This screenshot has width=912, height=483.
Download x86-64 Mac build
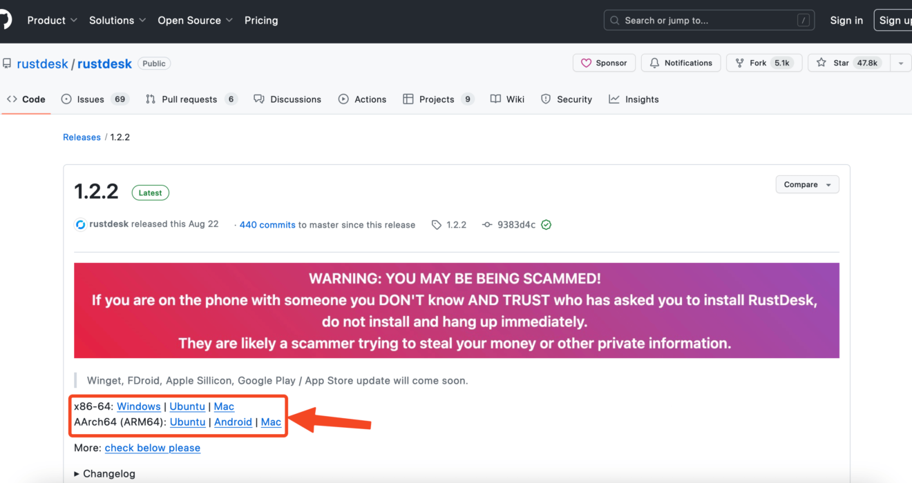[x=224, y=406]
